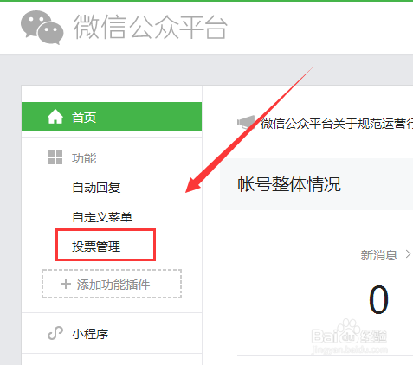This screenshot has width=413, height=365.
Task: Open the 新消息 link
Action: click(x=378, y=255)
